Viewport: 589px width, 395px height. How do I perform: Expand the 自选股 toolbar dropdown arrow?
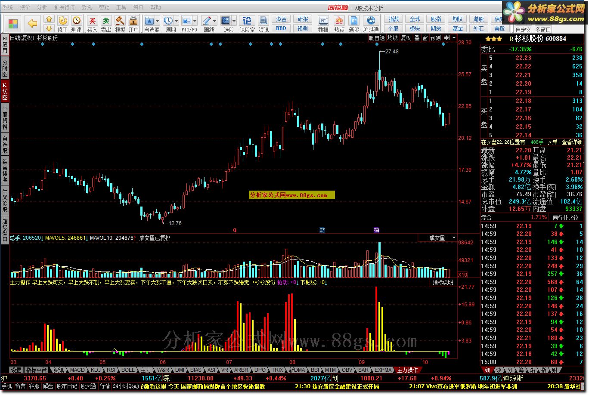click(158, 21)
